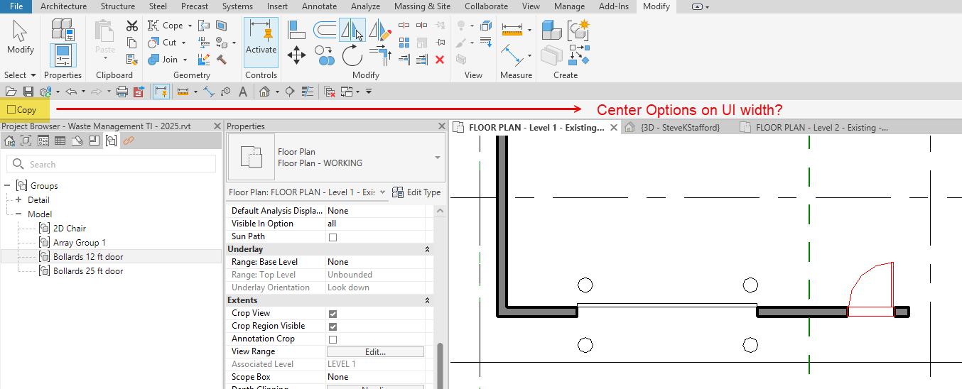This screenshot has width=962, height=389.
Task: Click the Cut to Clipboard scissors icon
Action: (132, 26)
